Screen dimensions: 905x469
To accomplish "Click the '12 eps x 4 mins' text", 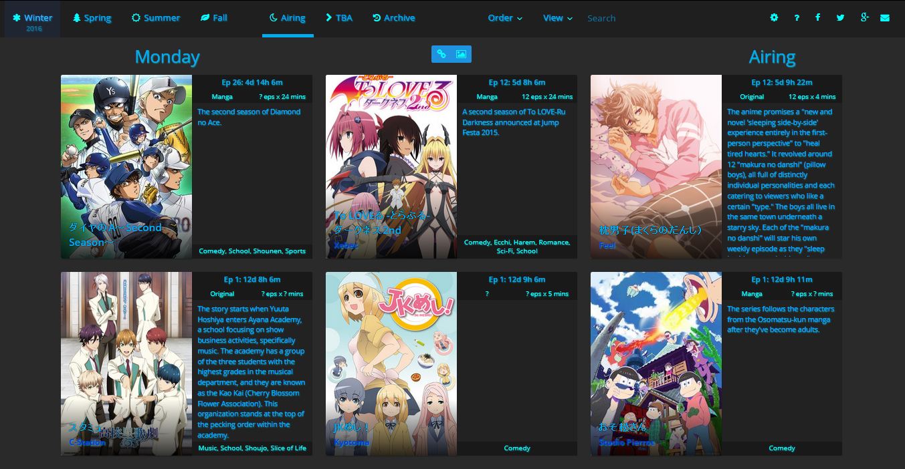I will [812, 97].
